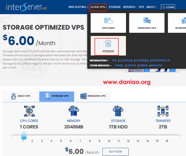Set slider to slice 5

point(61,141)
